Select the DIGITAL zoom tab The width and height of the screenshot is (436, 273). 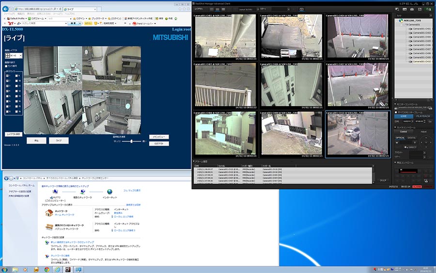click(x=412, y=138)
